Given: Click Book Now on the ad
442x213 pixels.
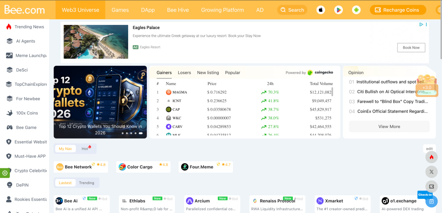Looking at the screenshot, I should click(411, 48).
